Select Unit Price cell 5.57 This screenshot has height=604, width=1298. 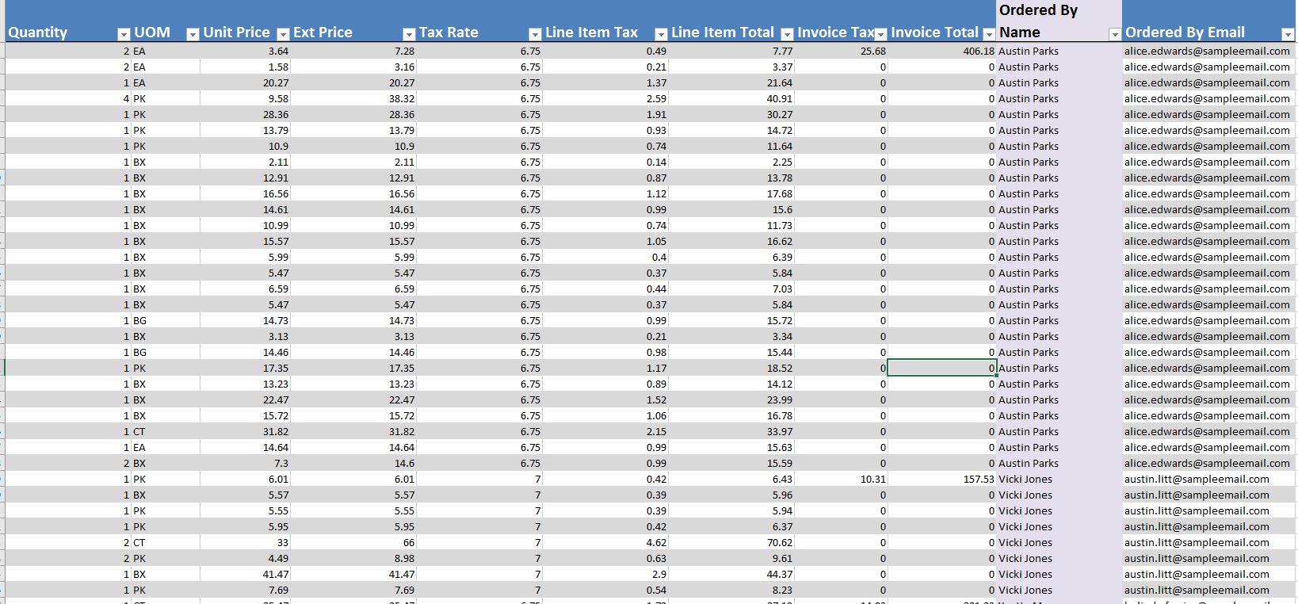click(245, 495)
